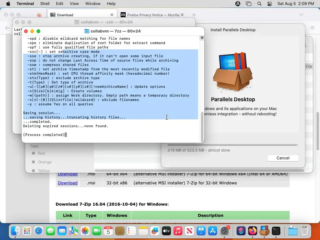Image resolution: width=320 pixels, height=240 pixels.
Task: Open Freeform from the Dock
Action: coord(155,231)
